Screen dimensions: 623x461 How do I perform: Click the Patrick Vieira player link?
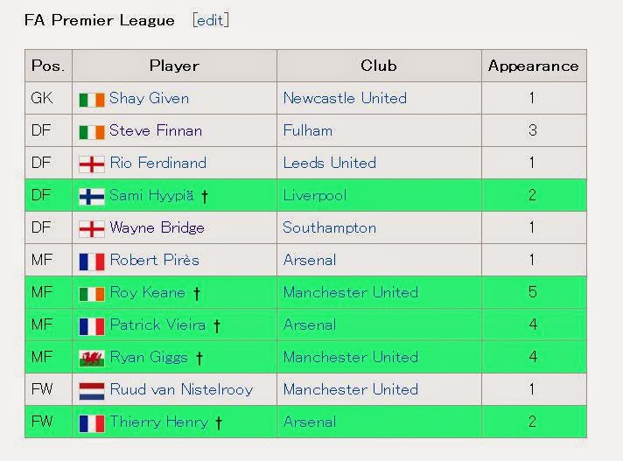coord(157,325)
